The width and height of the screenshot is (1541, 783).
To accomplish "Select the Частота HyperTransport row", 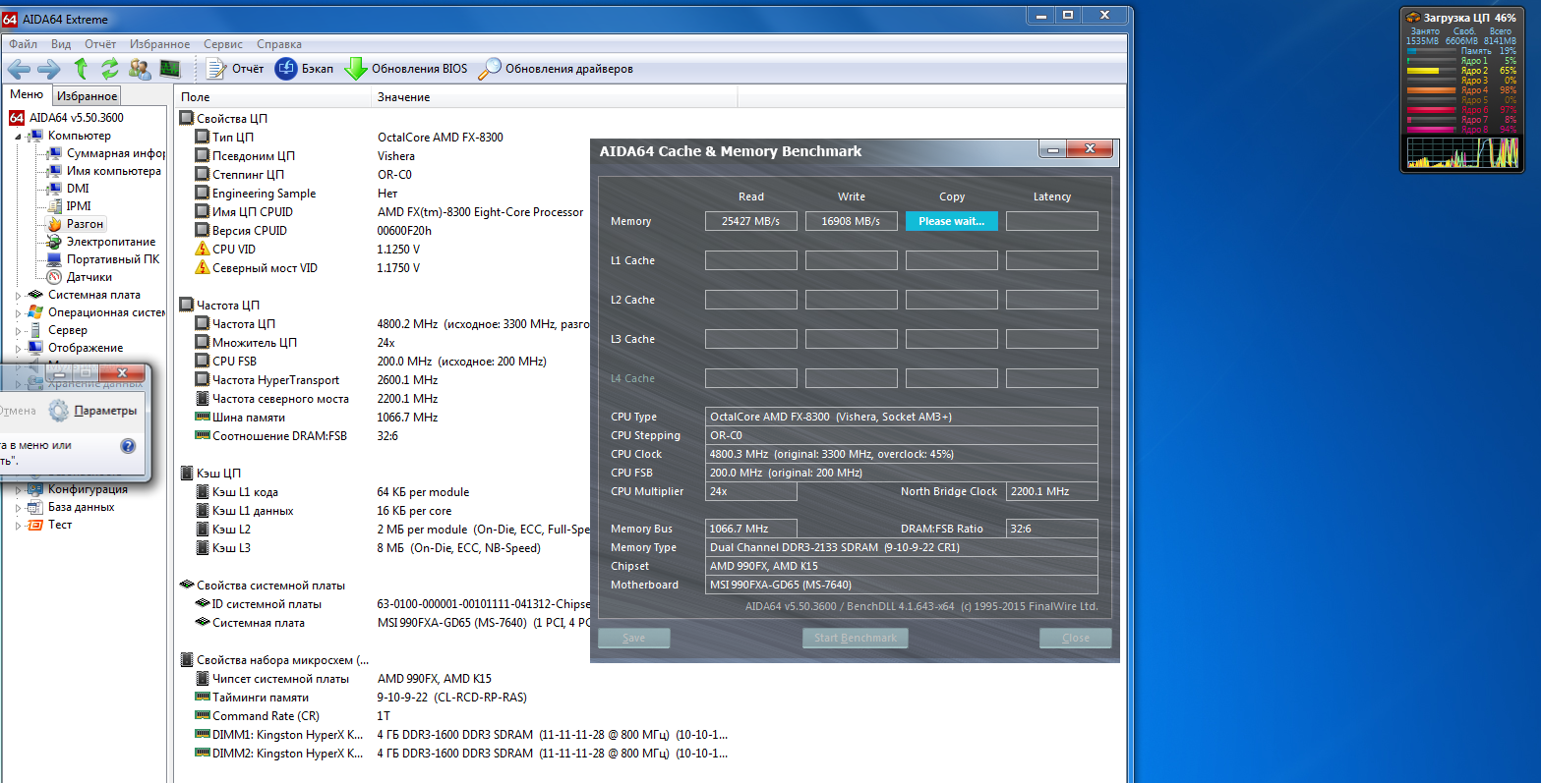I will 384,380.
